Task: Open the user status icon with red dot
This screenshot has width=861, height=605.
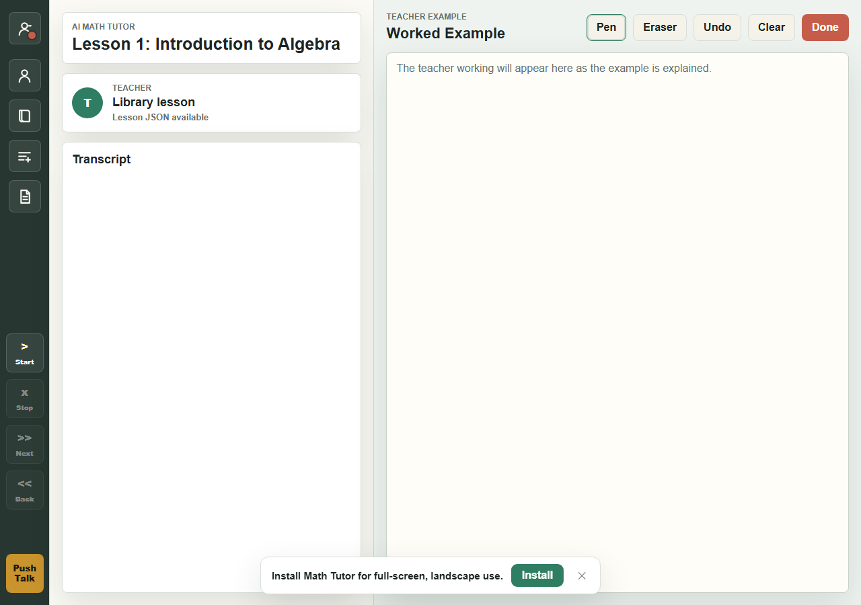Action: 25,28
